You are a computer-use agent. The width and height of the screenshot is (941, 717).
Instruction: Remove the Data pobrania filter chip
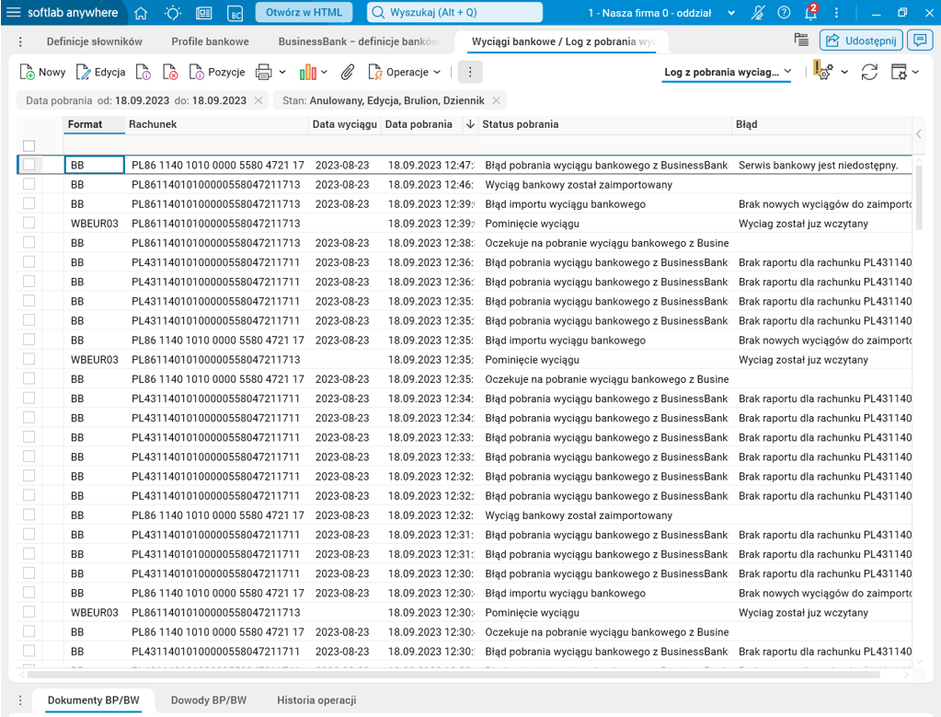(x=258, y=100)
